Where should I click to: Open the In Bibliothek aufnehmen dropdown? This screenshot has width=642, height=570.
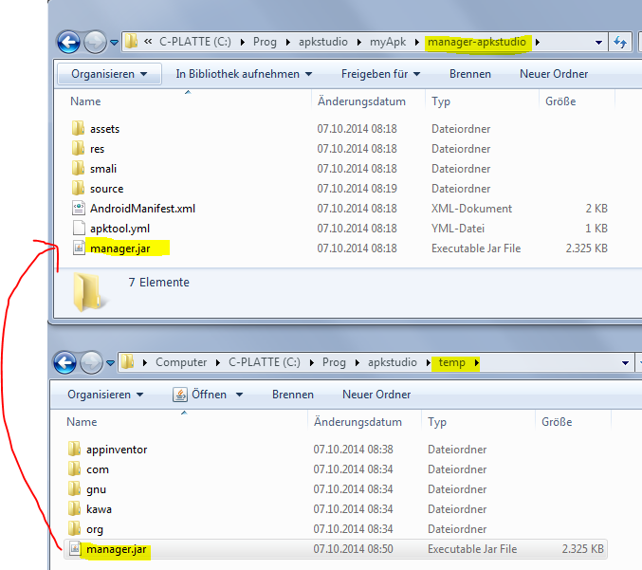(244, 74)
